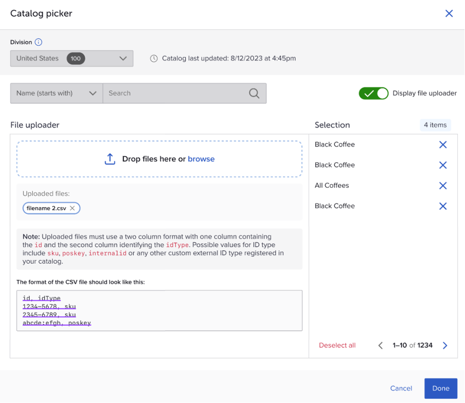Click the upload arrow icon in drop zone
This screenshot has width=465, height=403.
[110, 159]
